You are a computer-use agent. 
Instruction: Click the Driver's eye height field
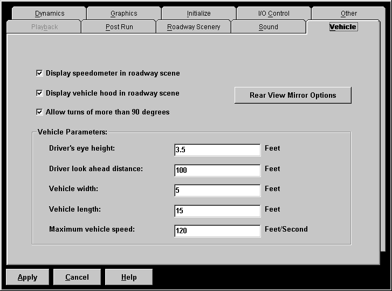[x=217, y=150]
